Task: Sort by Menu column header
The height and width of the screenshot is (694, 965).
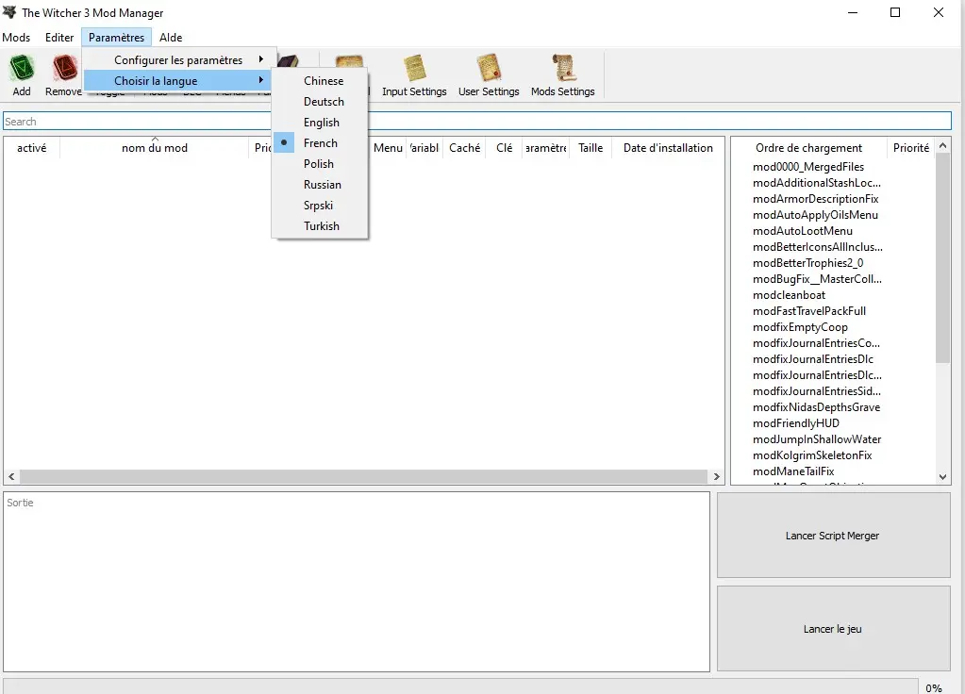Action: tap(388, 148)
